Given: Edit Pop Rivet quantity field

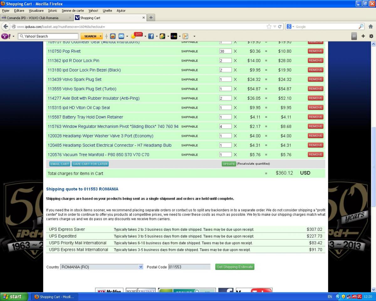Looking at the screenshot, I should [225, 51].
